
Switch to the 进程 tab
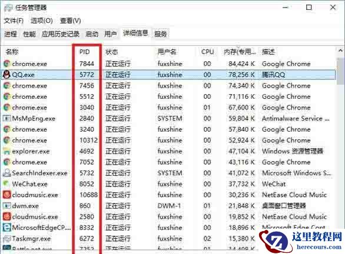tap(11, 34)
